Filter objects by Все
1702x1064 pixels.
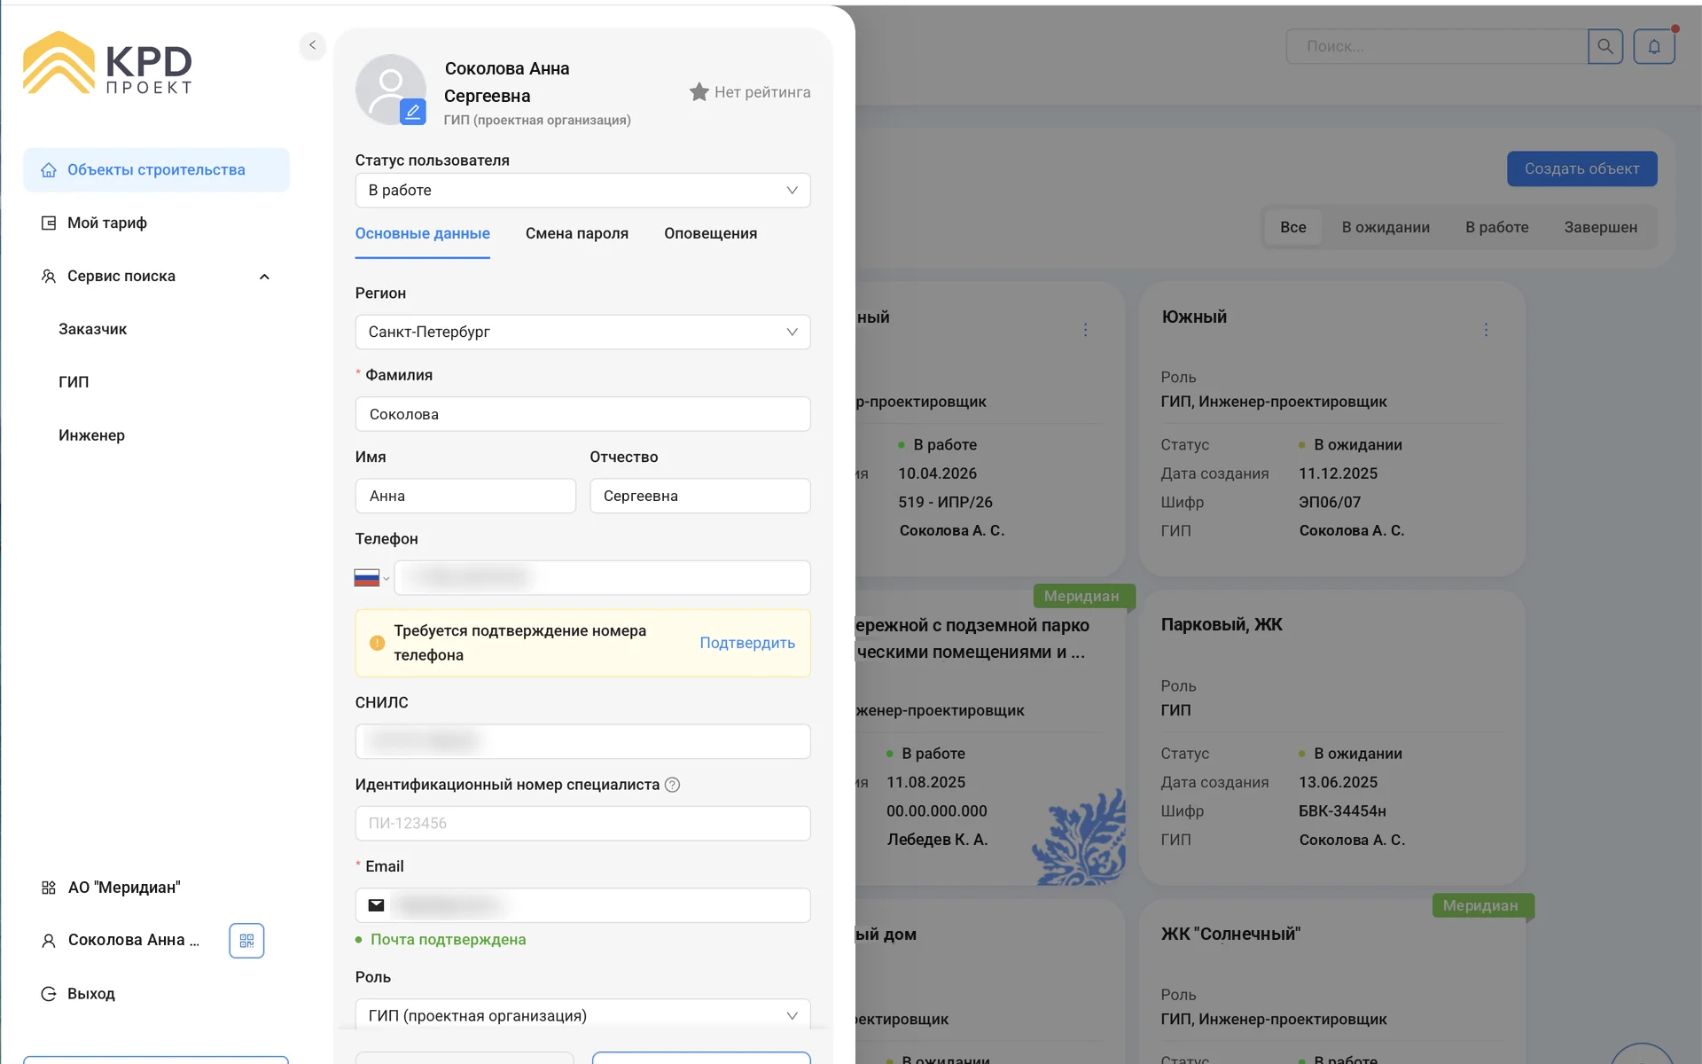pyautogui.click(x=1293, y=228)
